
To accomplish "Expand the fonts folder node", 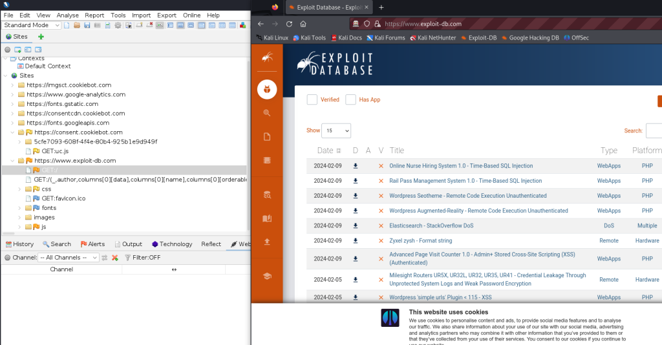I will (19, 208).
